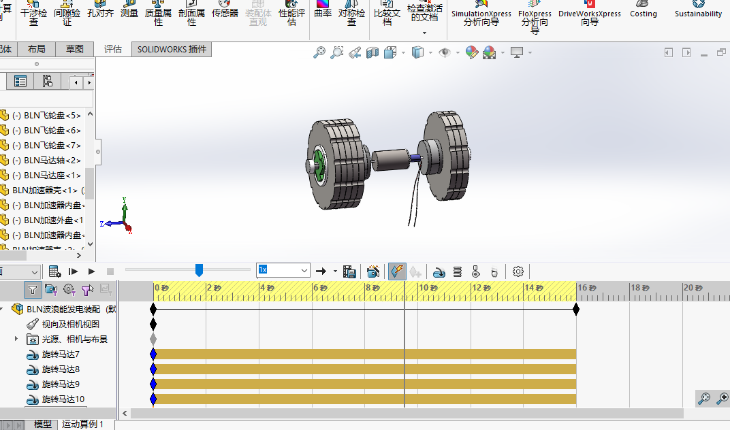Open the PropertyManager tab icon
The width and height of the screenshot is (730, 430).
click(20, 82)
